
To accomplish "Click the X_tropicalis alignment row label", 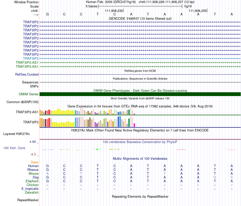I will click(30, 189).
